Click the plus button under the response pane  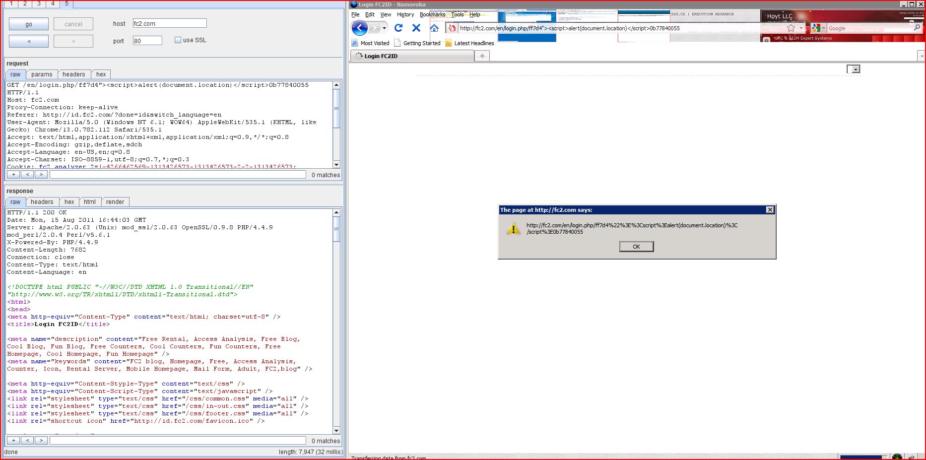click(x=13, y=441)
